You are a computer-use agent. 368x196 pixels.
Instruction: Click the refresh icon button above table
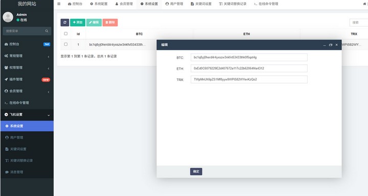[x=65, y=22]
